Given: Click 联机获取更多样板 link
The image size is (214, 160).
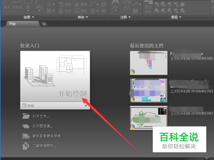Looking at the screenshot, I should click(42, 136).
